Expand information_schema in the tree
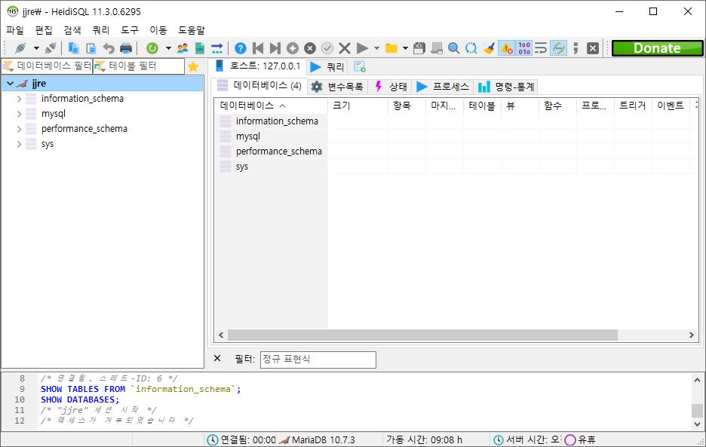Viewport: 706px width, 447px height. click(x=19, y=99)
